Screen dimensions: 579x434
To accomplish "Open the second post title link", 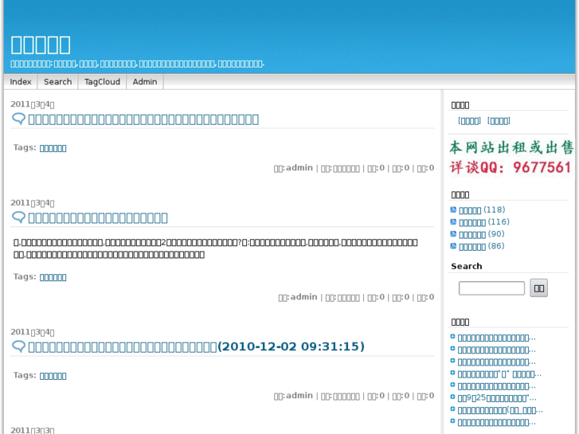I will (98, 218).
